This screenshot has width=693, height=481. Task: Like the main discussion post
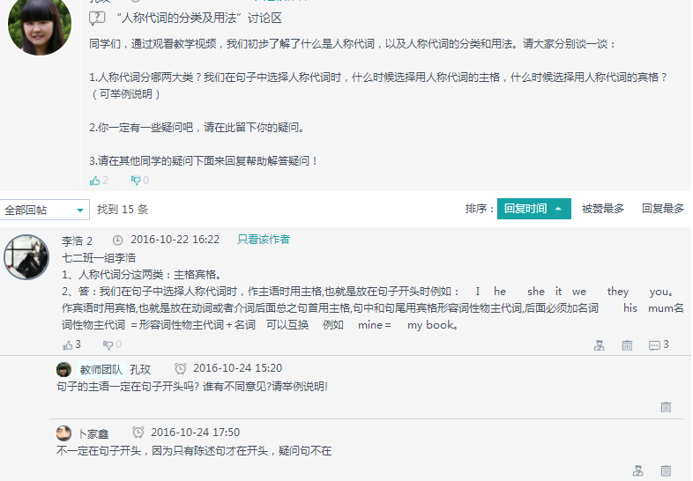tap(95, 181)
